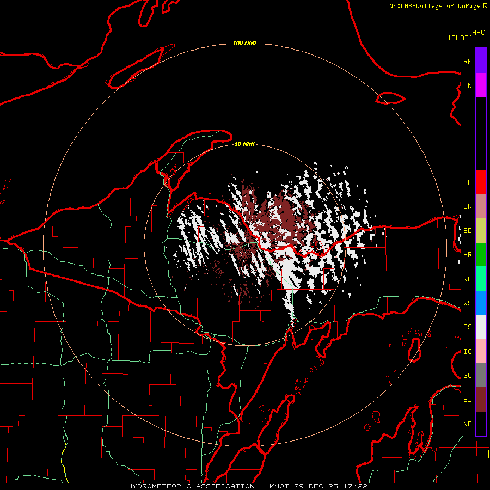The height and width of the screenshot is (490, 490).
Task: Click the "HYDROMETEOR CLASSIFICATION" caption text
Action: (x=191, y=486)
